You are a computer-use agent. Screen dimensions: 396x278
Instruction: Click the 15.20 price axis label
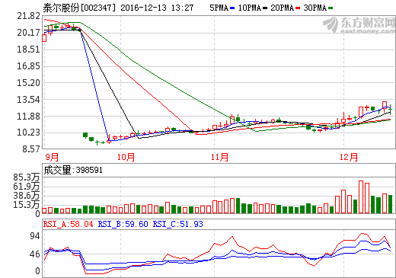29,83
